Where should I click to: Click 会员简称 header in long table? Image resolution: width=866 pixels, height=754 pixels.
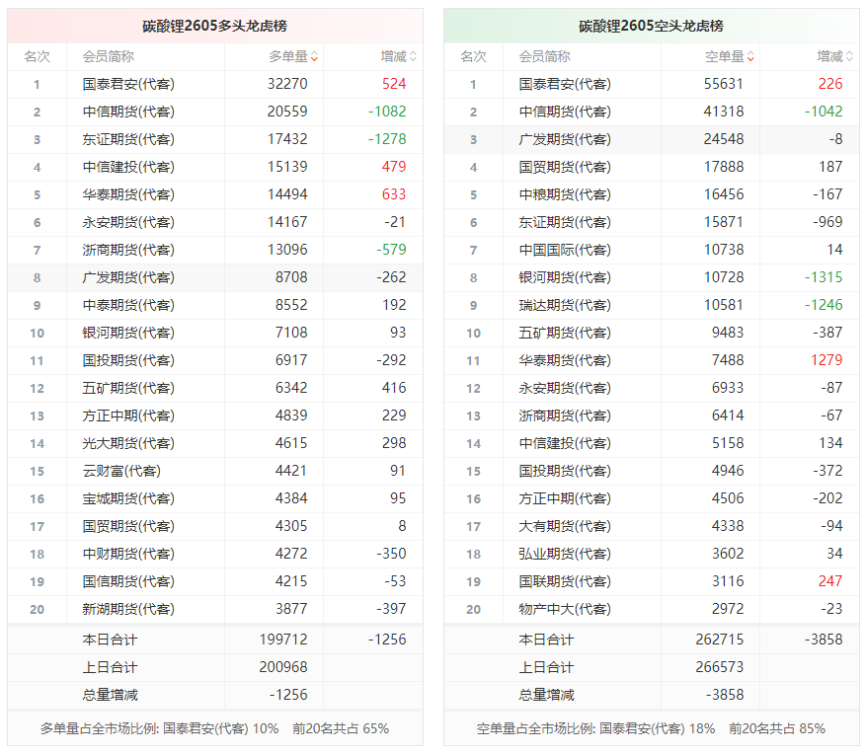109,56
